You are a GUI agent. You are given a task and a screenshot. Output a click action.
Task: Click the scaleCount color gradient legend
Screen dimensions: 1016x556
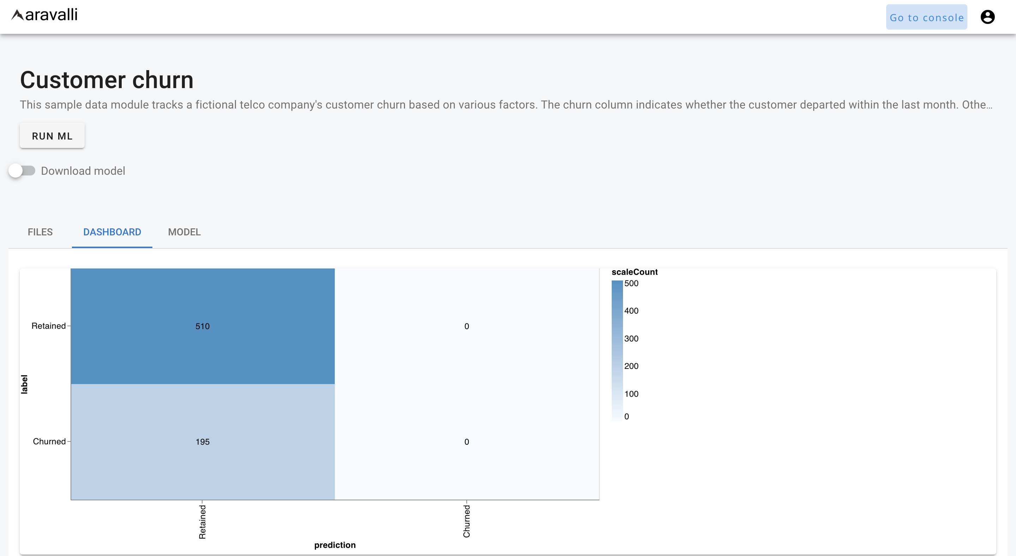(617, 350)
